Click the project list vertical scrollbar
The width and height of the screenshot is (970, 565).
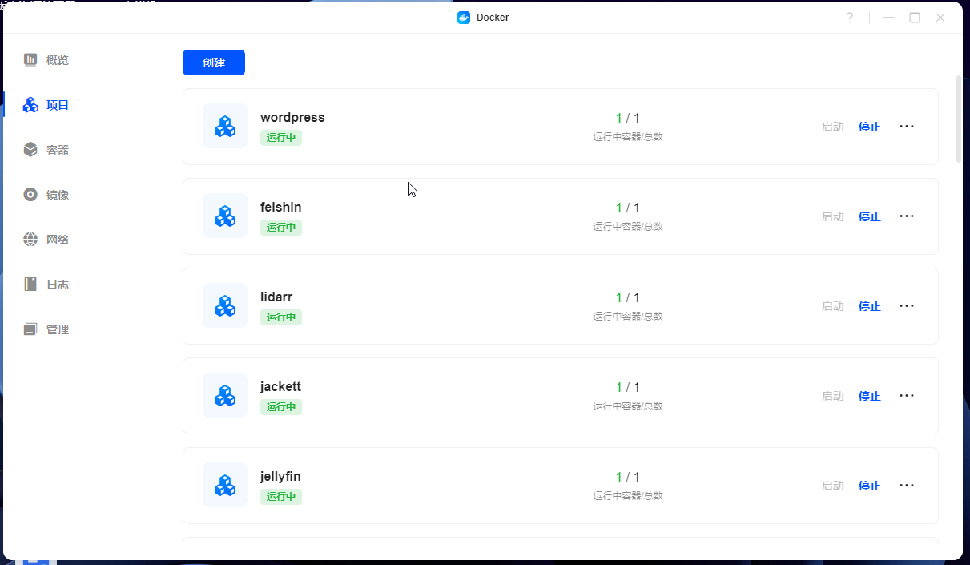coord(959,119)
